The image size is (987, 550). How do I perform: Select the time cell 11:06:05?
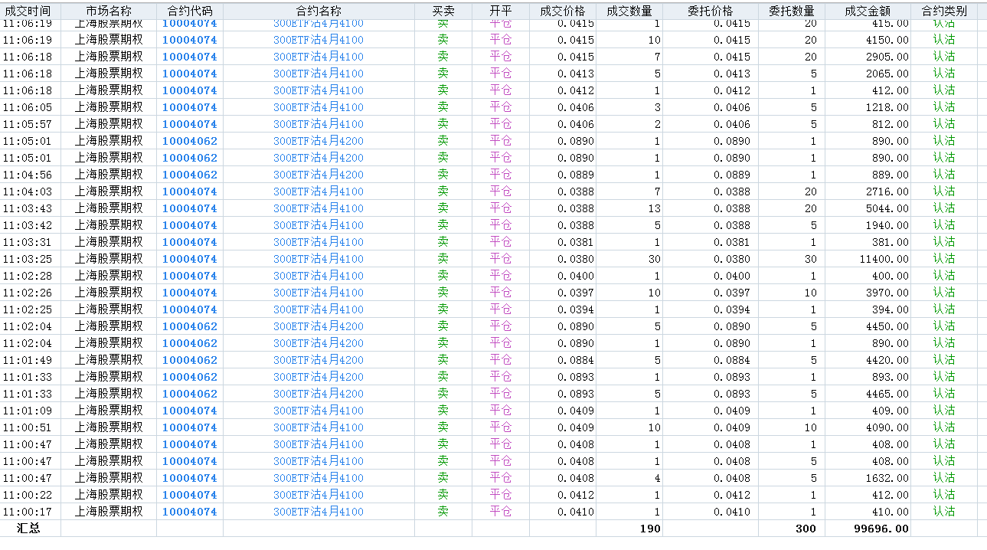[x=28, y=107]
